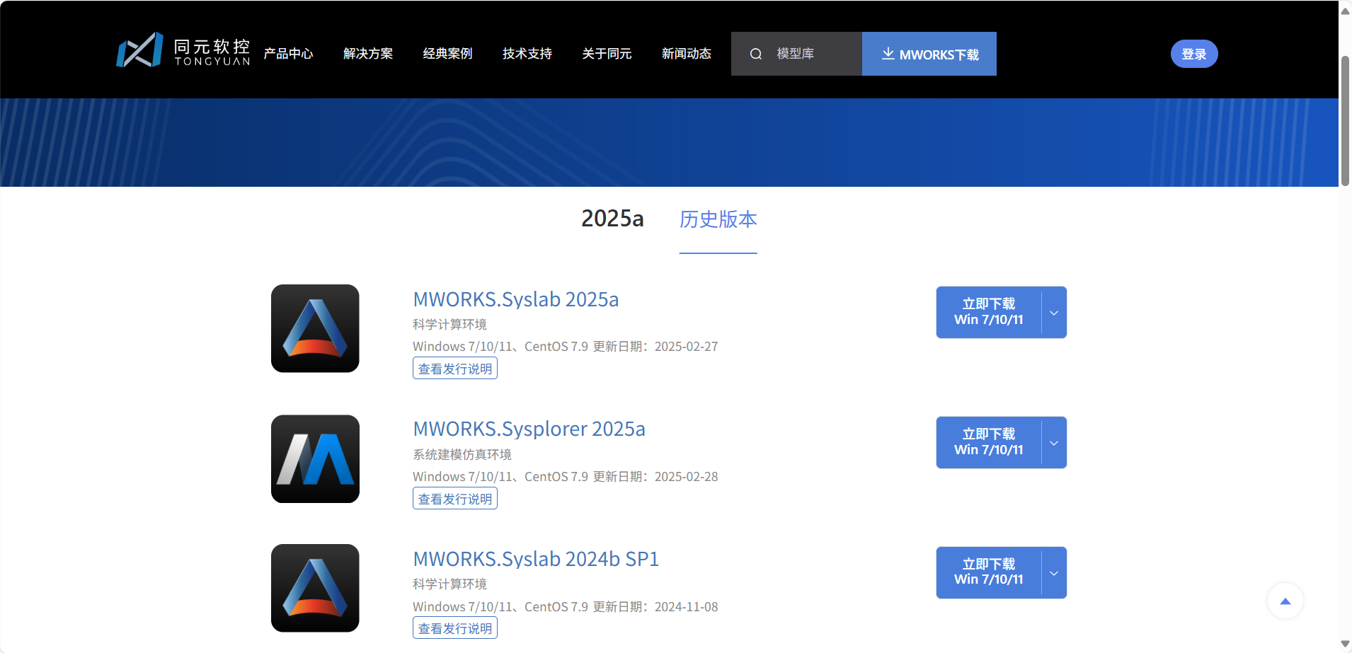Click the date text 2025-02-28

pyautogui.click(x=687, y=477)
